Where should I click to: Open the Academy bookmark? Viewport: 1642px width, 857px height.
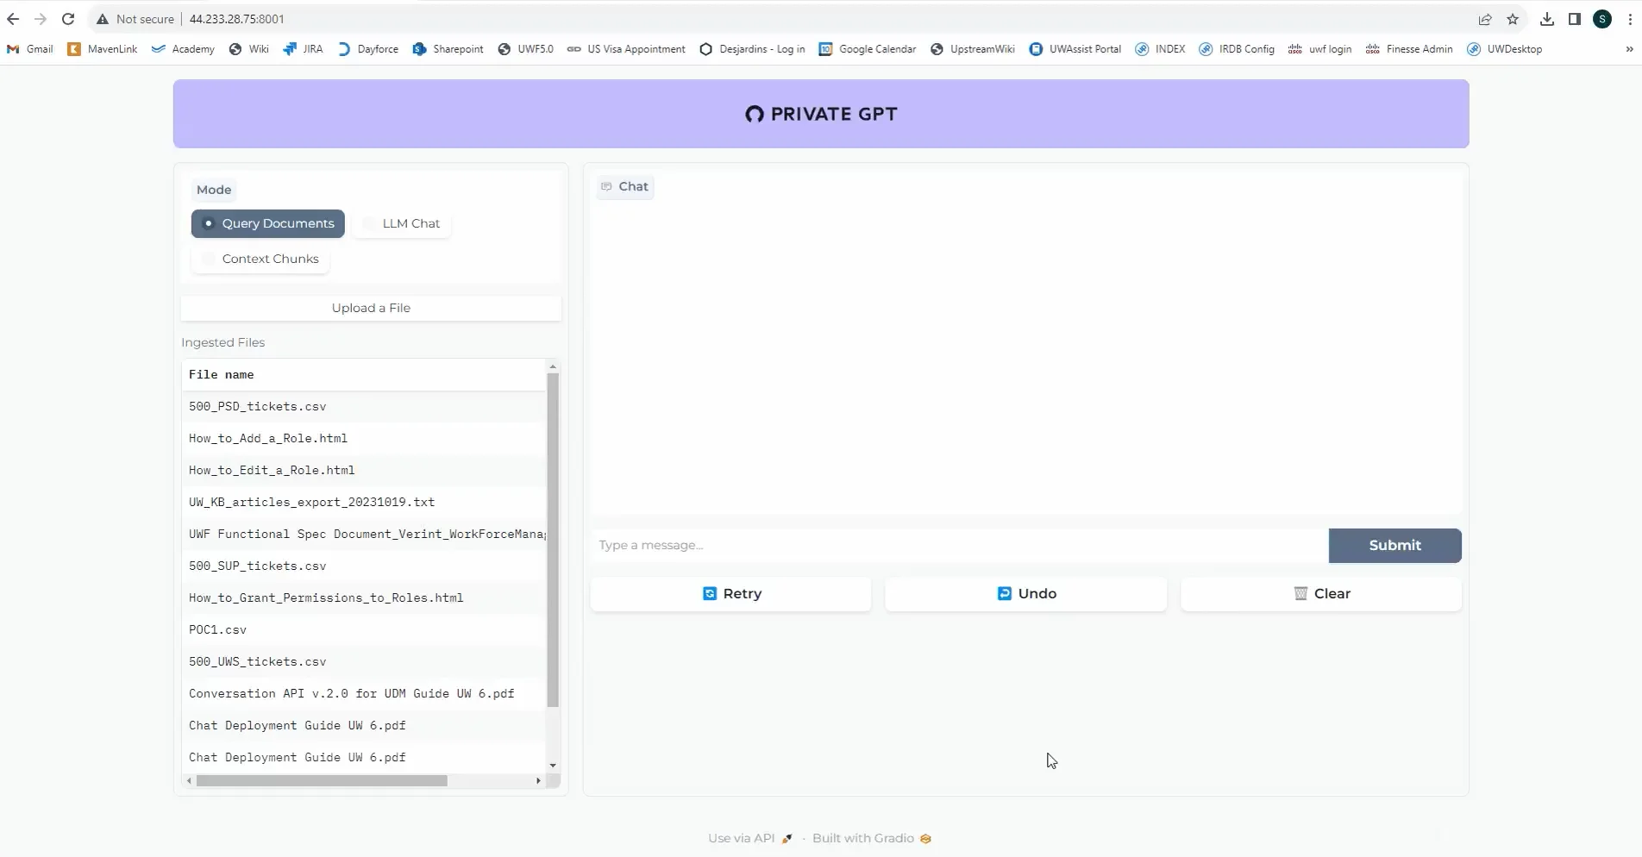tap(183, 49)
